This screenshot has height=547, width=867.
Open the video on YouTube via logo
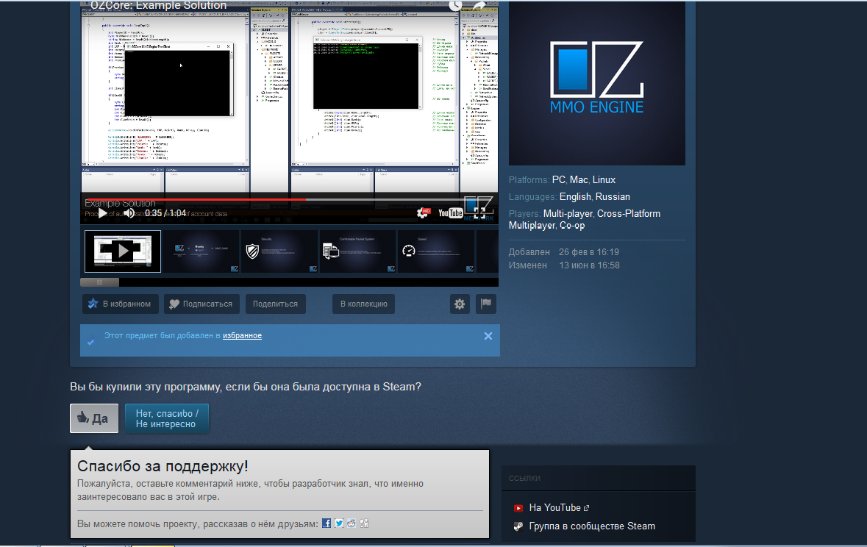click(450, 213)
